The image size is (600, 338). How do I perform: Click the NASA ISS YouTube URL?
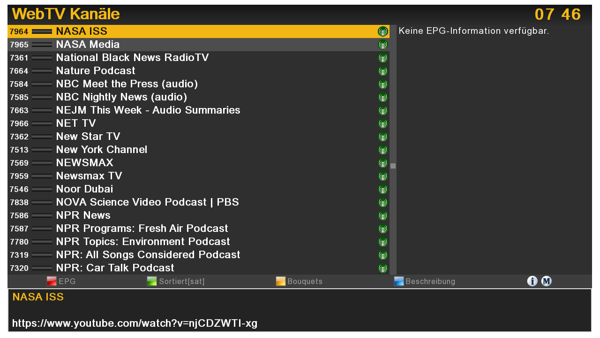(x=135, y=323)
